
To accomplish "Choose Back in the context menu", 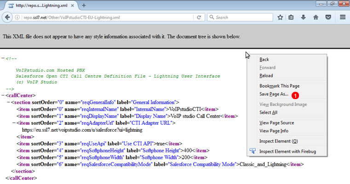I will coord(264,60).
